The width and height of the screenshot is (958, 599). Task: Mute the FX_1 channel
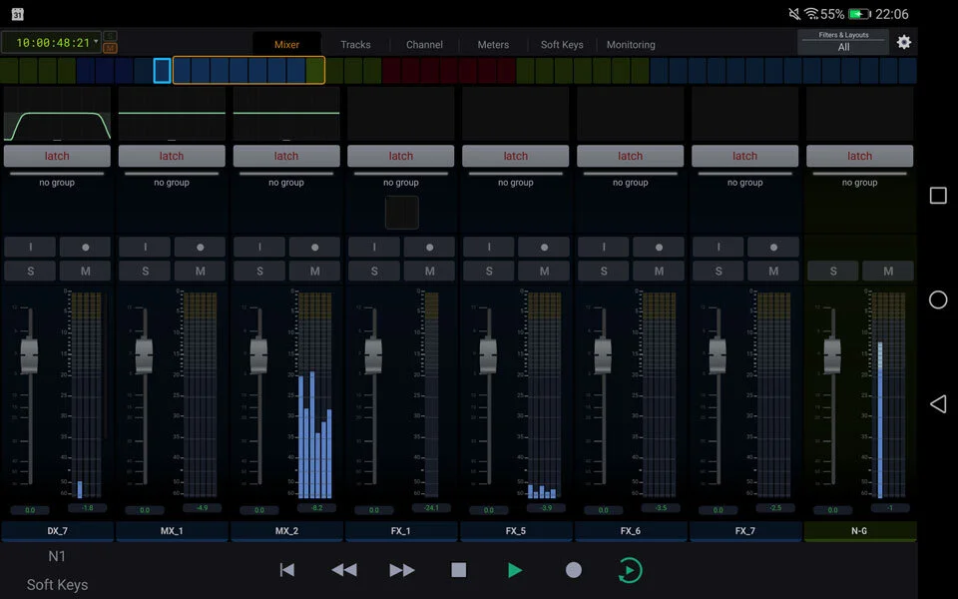[429, 271]
